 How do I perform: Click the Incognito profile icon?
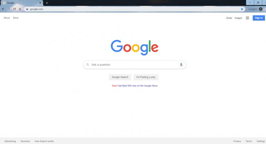(261, 9)
